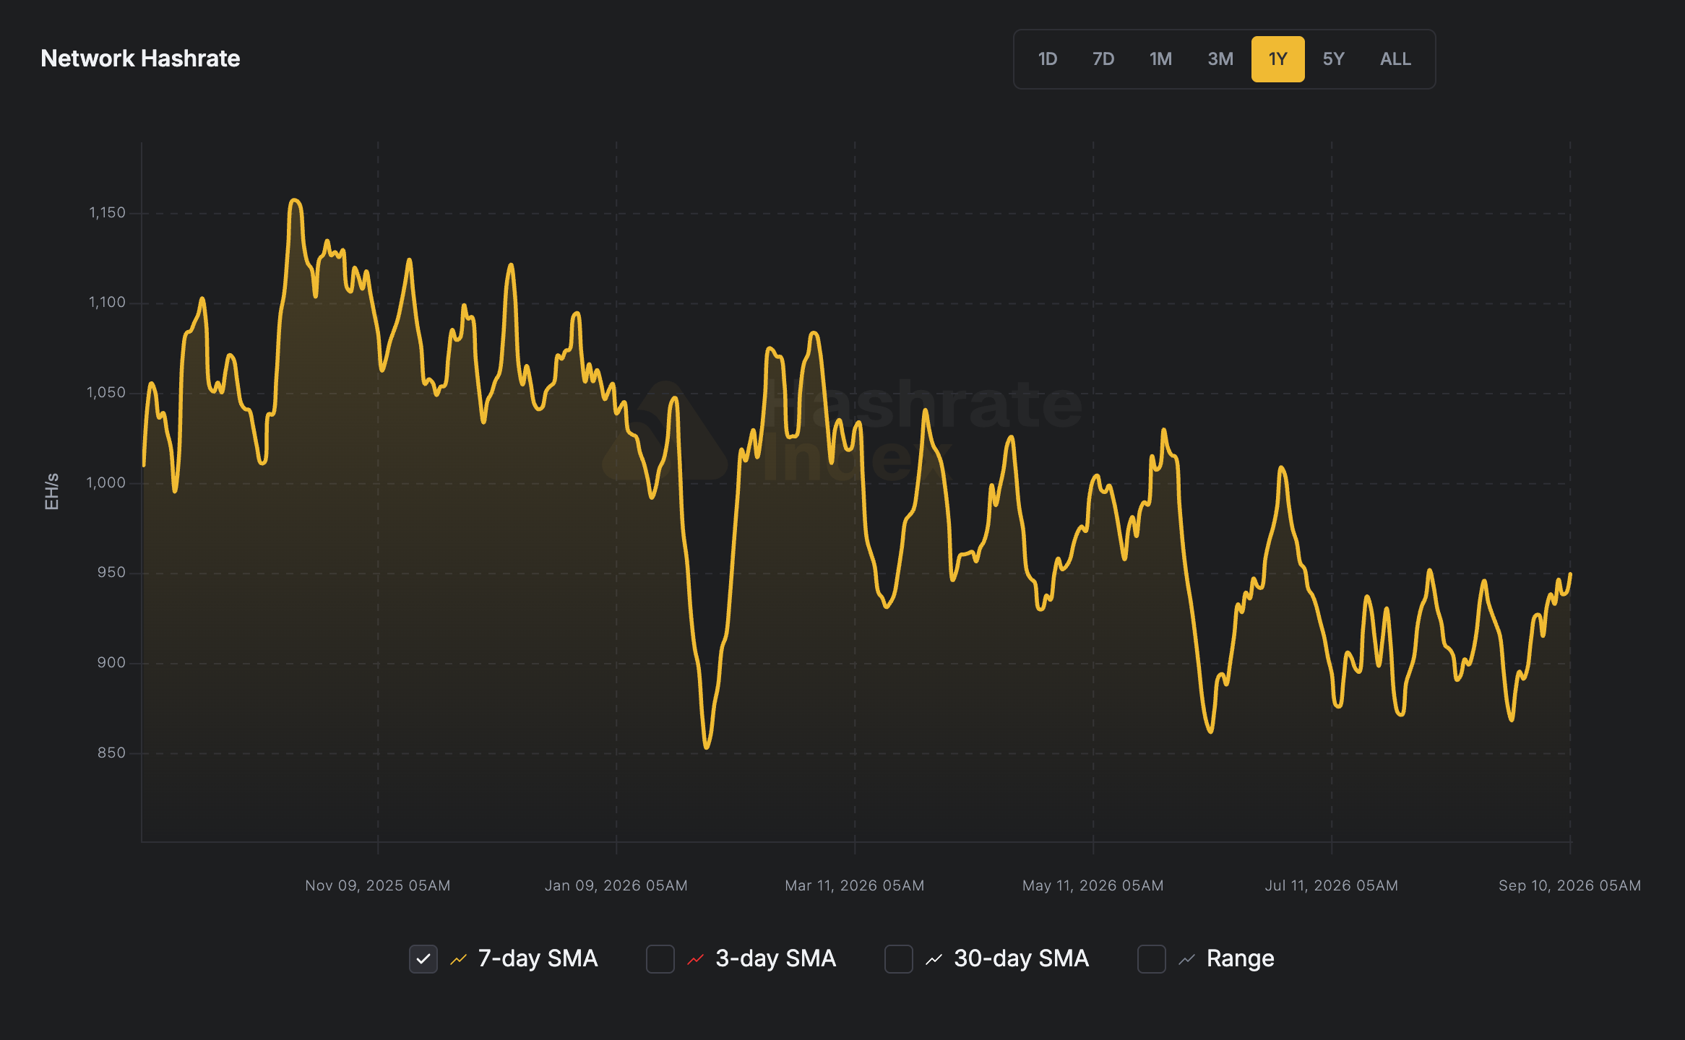Switch to the 7D time range

pos(1103,59)
